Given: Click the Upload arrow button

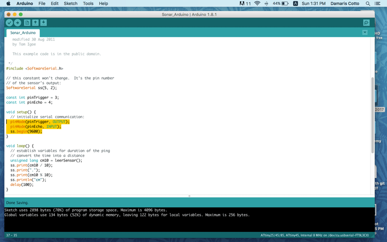Looking at the screenshot, I should coord(17,23).
